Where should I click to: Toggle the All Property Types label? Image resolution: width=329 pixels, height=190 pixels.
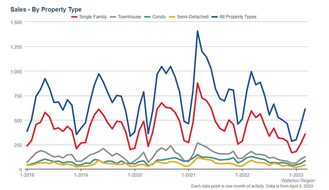[x=238, y=17]
